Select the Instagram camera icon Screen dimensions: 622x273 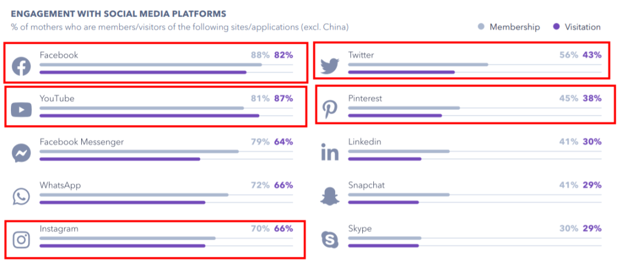point(21,239)
